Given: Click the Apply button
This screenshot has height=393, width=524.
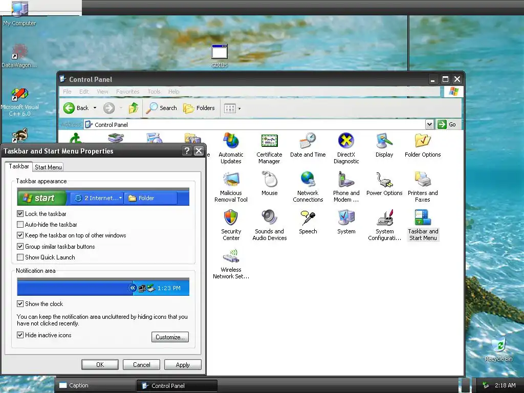Looking at the screenshot, I should pyautogui.click(x=183, y=364).
